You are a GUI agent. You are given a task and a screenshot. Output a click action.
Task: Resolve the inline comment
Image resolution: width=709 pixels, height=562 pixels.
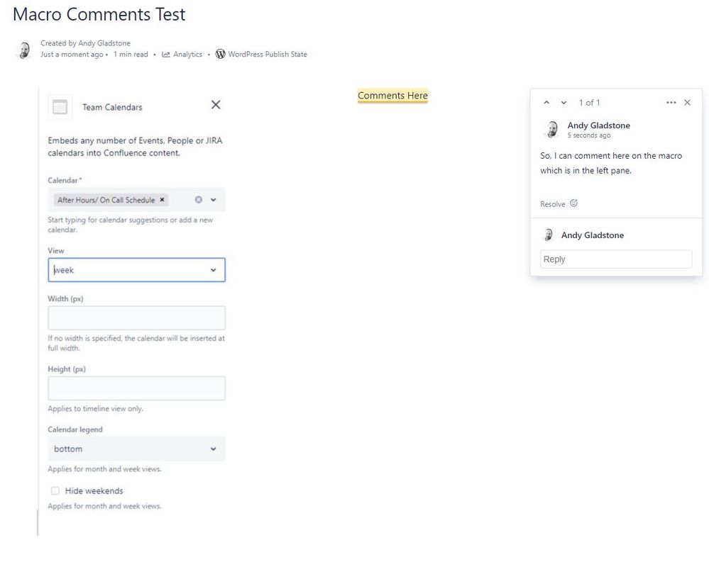point(553,204)
